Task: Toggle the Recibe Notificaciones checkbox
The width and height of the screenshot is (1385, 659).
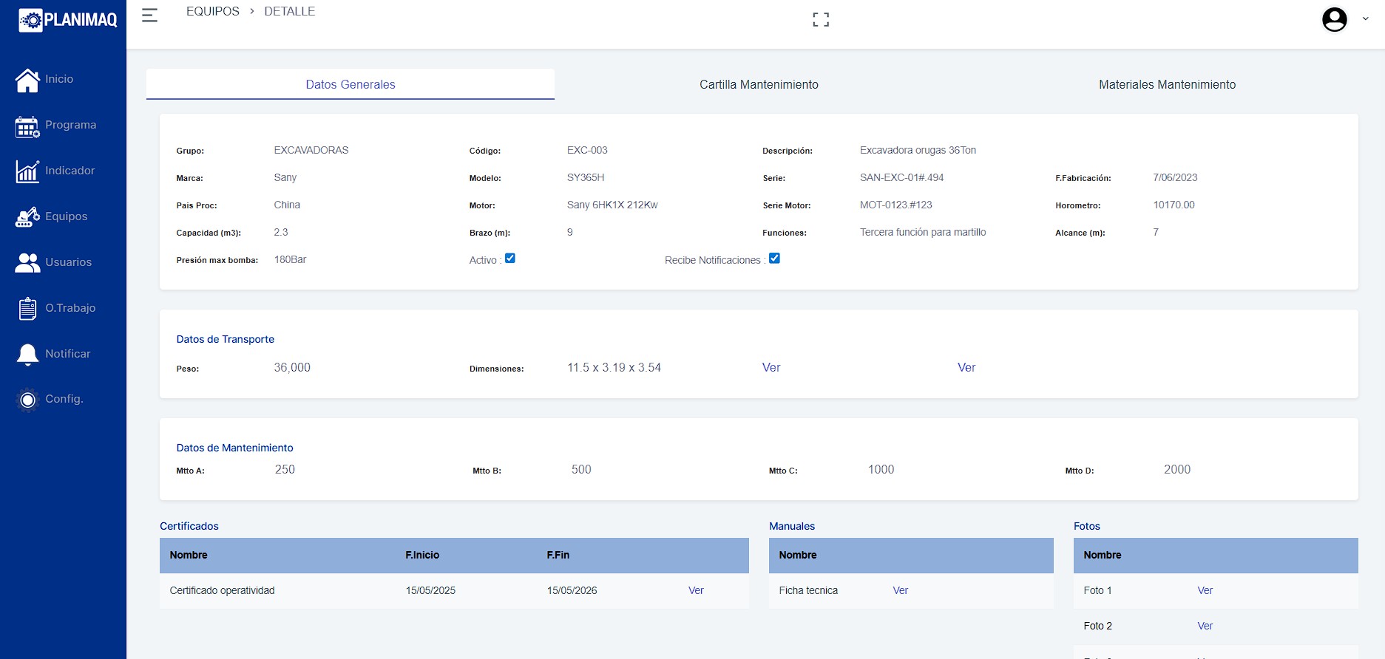Action: pos(775,259)
